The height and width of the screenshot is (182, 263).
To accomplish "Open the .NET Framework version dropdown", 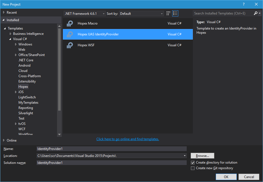I will [85, 13].
